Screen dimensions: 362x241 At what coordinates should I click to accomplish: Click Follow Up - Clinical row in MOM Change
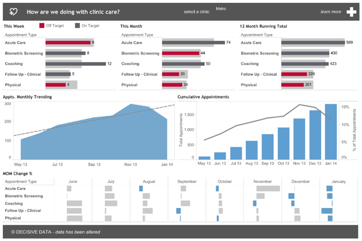coord(23,210)
